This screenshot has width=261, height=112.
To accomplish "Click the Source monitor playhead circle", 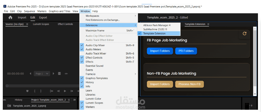I will [x=7, y=86].
